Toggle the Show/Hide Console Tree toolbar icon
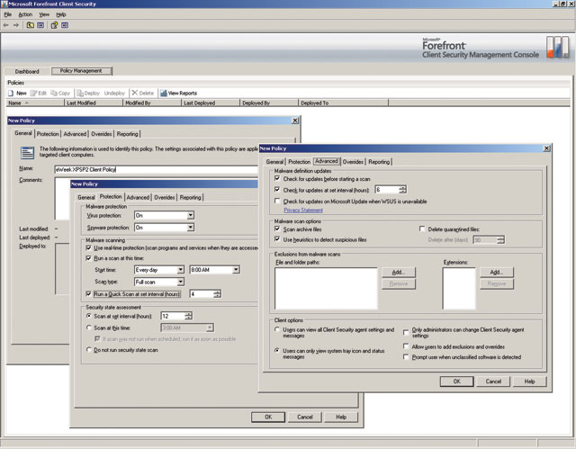 point(40,25)
